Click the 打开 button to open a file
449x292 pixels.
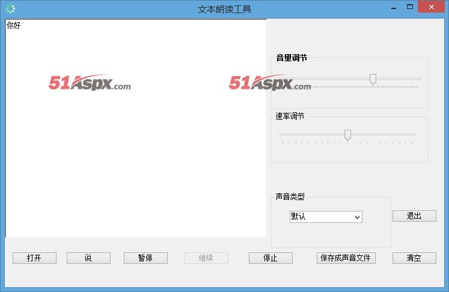[x=34, y=258]
